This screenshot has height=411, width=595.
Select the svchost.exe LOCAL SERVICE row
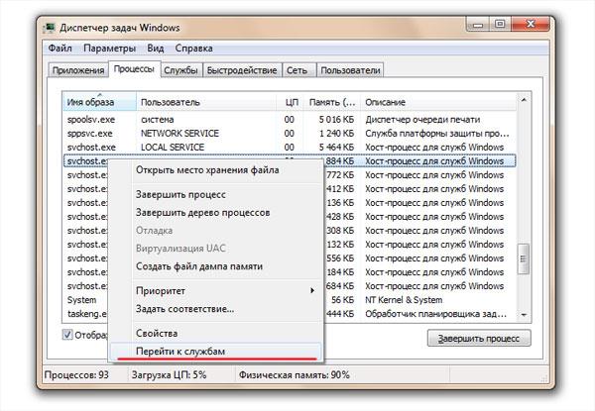point(290,147)
